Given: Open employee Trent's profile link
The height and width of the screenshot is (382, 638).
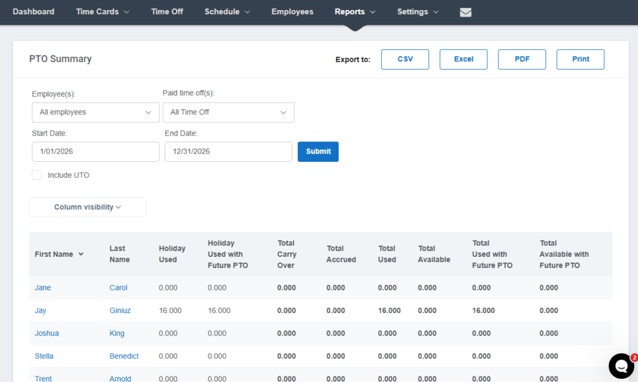Looking at the screenshot, I should tap(43, 378).
